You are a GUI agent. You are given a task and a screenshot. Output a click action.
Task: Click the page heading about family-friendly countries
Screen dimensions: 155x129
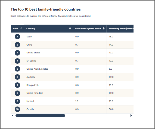coord(46,9)
